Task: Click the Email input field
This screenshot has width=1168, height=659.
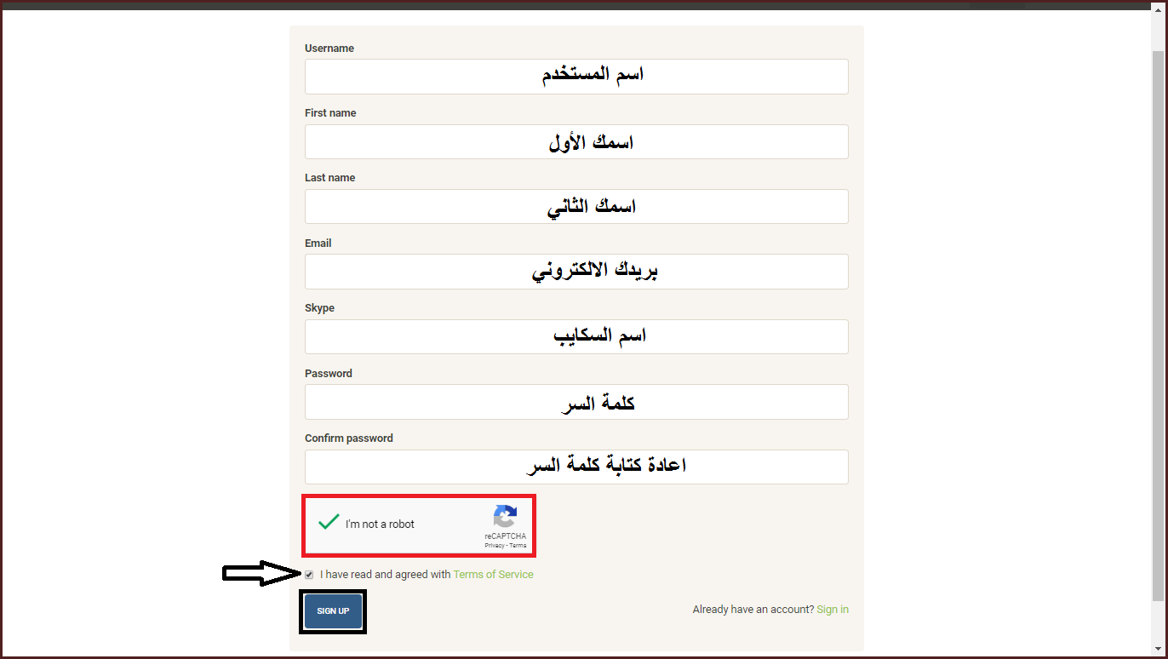Action: coord(576,272)
